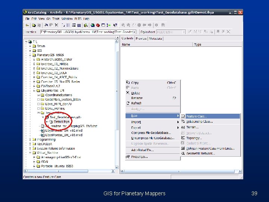
Task: Launch ArcMap from the globe icon
Action: pos(93,25)
